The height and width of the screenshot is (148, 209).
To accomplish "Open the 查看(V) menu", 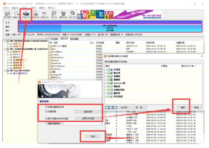I will point(43,8).
